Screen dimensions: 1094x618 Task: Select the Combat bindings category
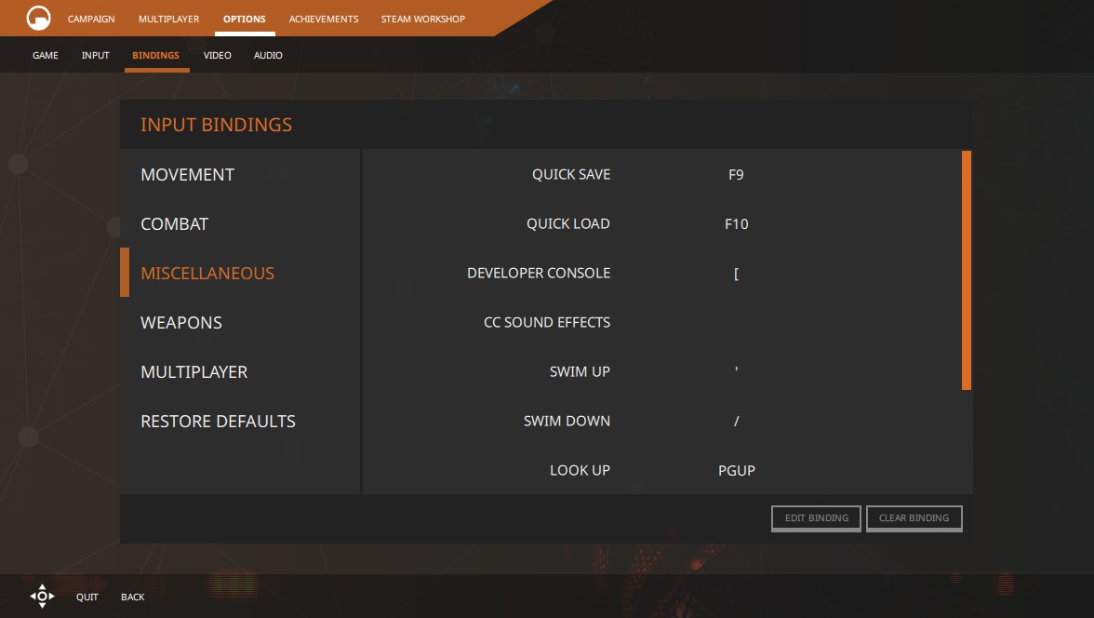(240, 224)
